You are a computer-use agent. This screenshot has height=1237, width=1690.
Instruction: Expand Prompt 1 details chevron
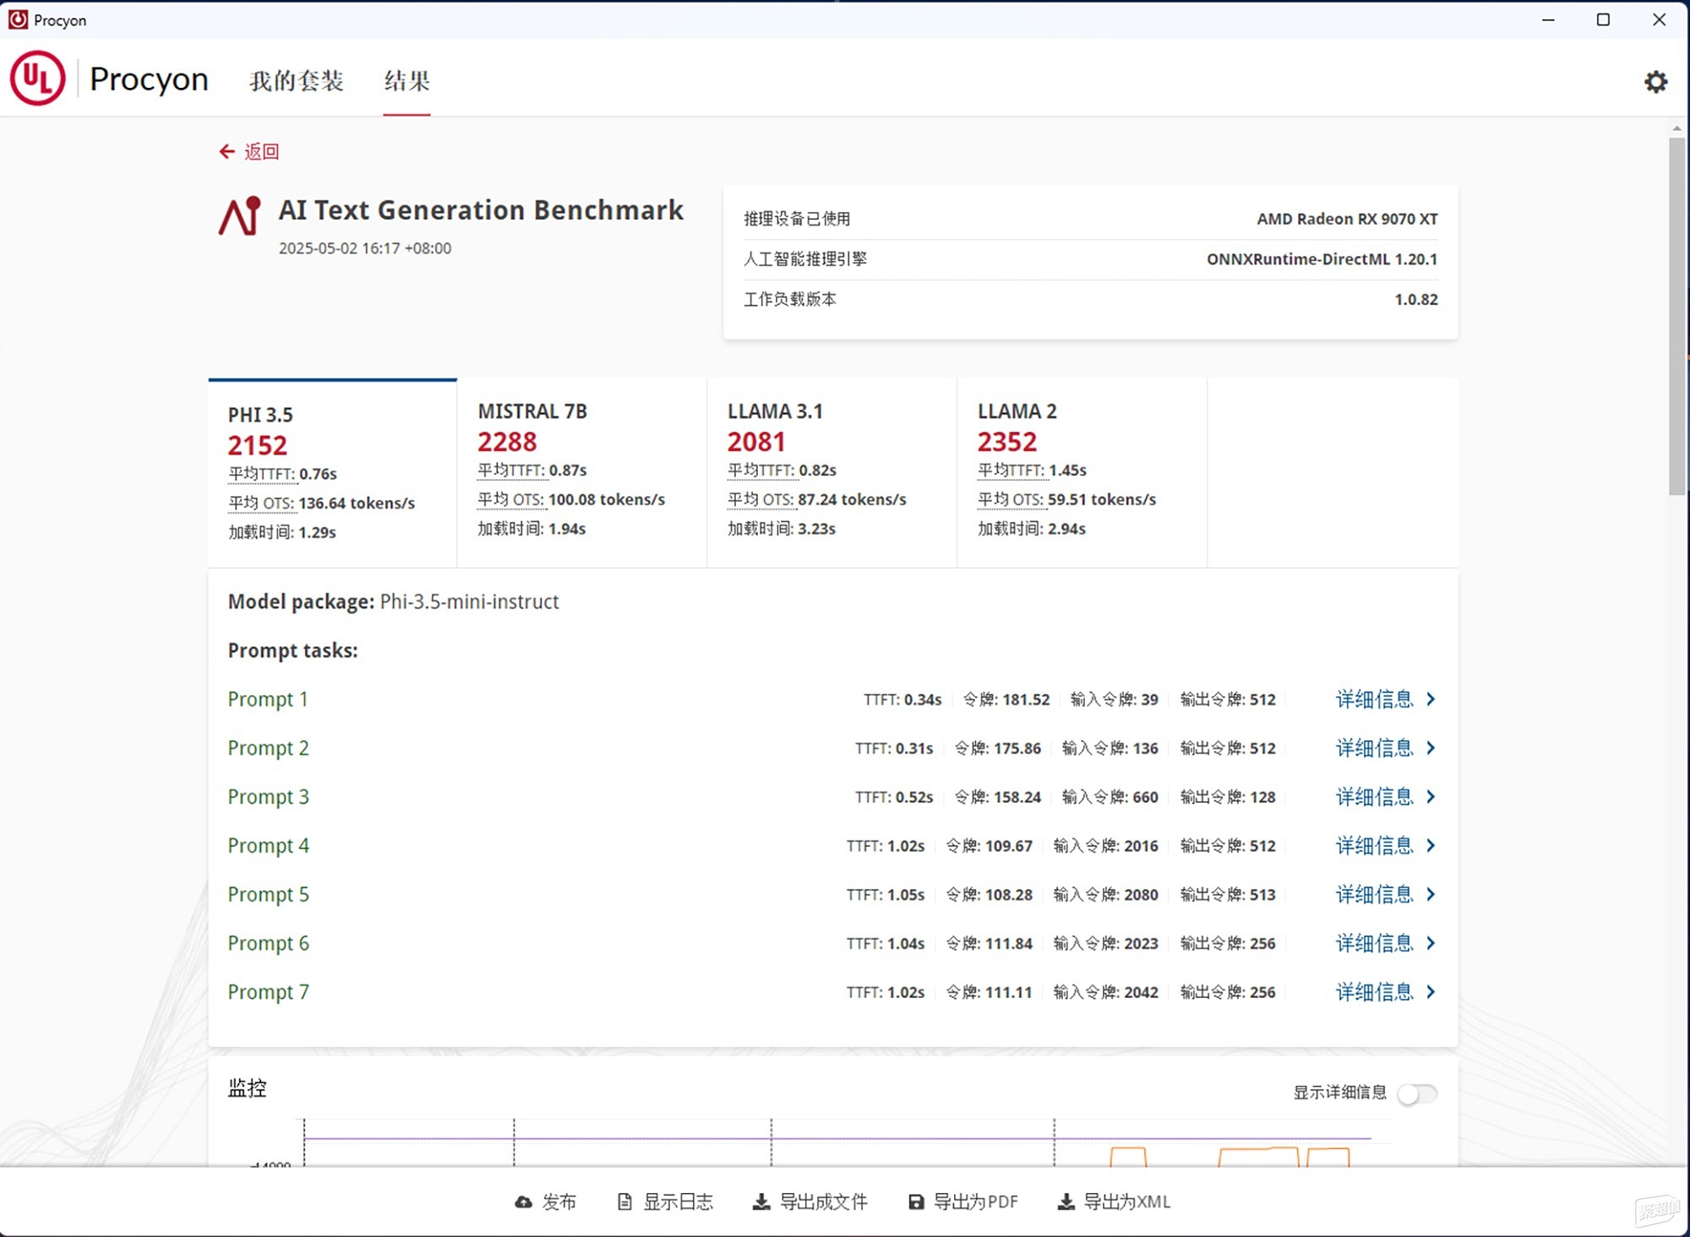1431,700
